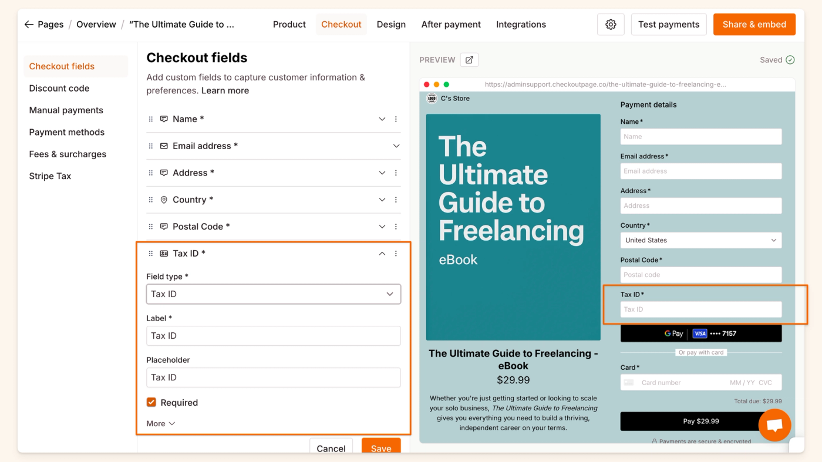The height and width of the screenshot is (462, 822).
Task: Open the settings gear icon
Action: click(611, 25)
